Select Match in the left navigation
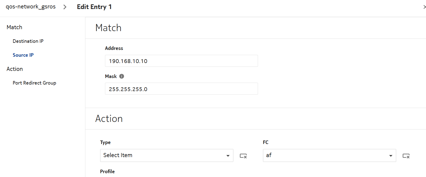Screen dimensions: 426x177 coord(14,27)
